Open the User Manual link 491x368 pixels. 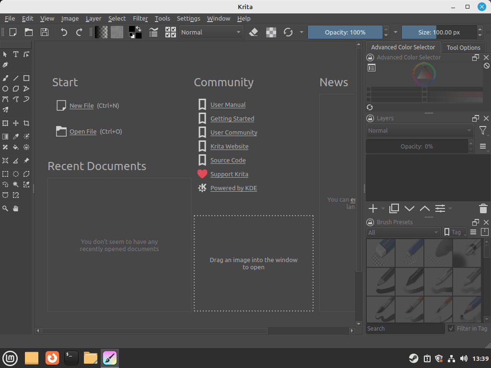(x=228, y=104)
